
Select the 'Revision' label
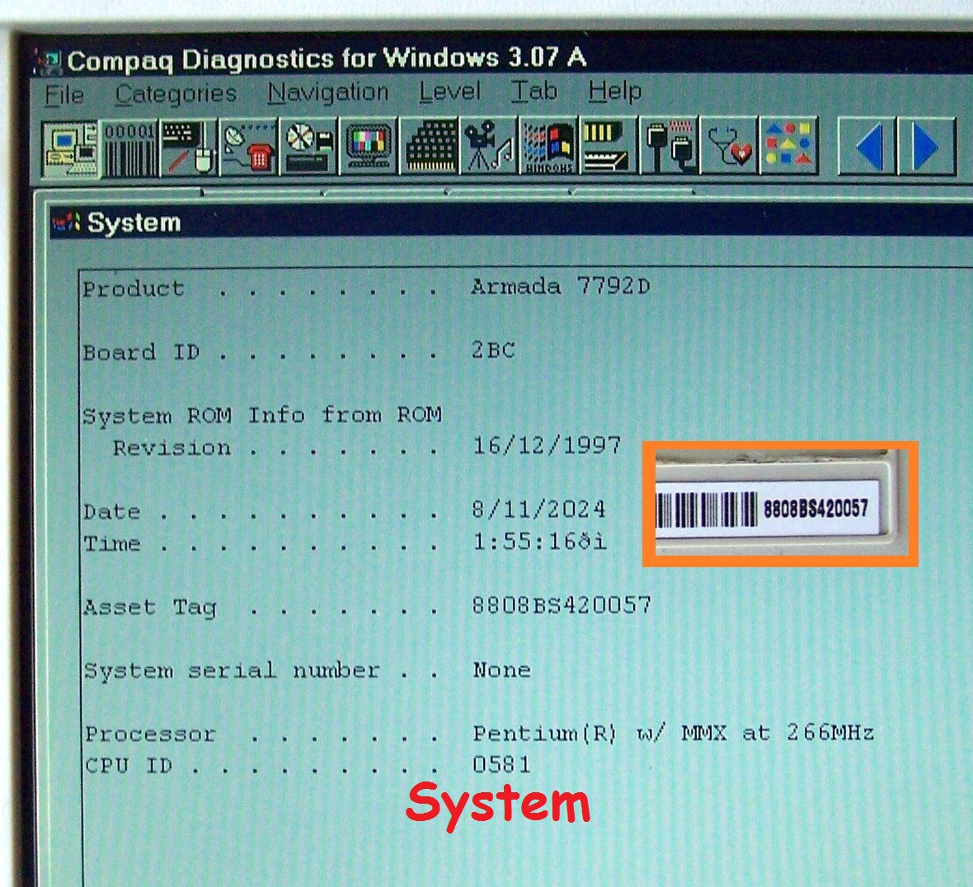[x=172, y=448]
